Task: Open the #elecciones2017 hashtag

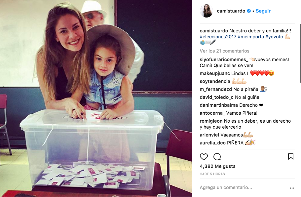Action: tap(218, 37)
